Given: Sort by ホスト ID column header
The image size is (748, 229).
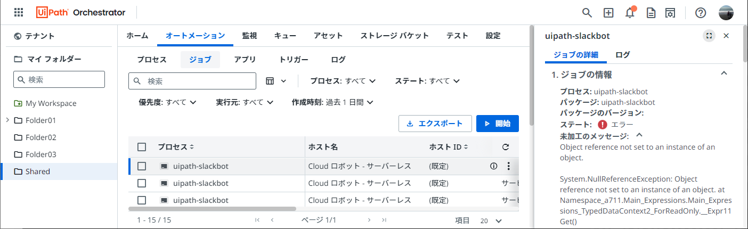Looking at the screenshot, I should (449, 147).
